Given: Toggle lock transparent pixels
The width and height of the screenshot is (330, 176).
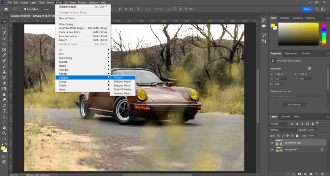Looking at the screenshot, I should click(x=279, y=136).
